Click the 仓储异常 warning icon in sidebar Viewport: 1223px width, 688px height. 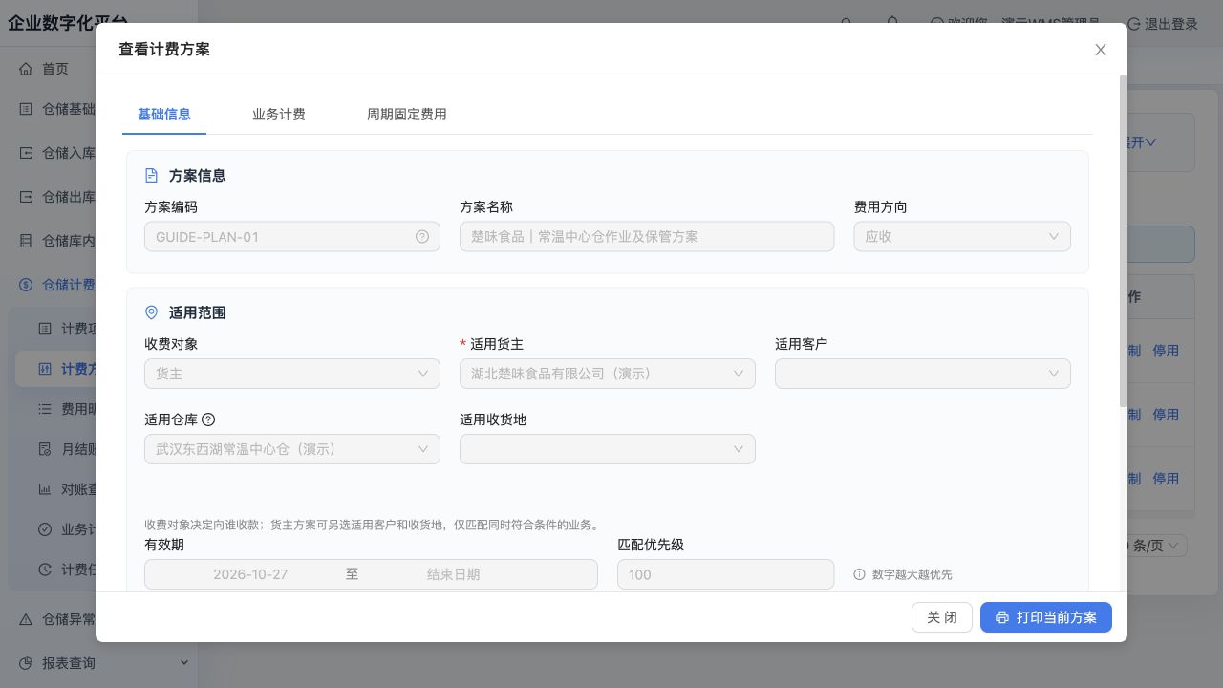pos(26,619)
